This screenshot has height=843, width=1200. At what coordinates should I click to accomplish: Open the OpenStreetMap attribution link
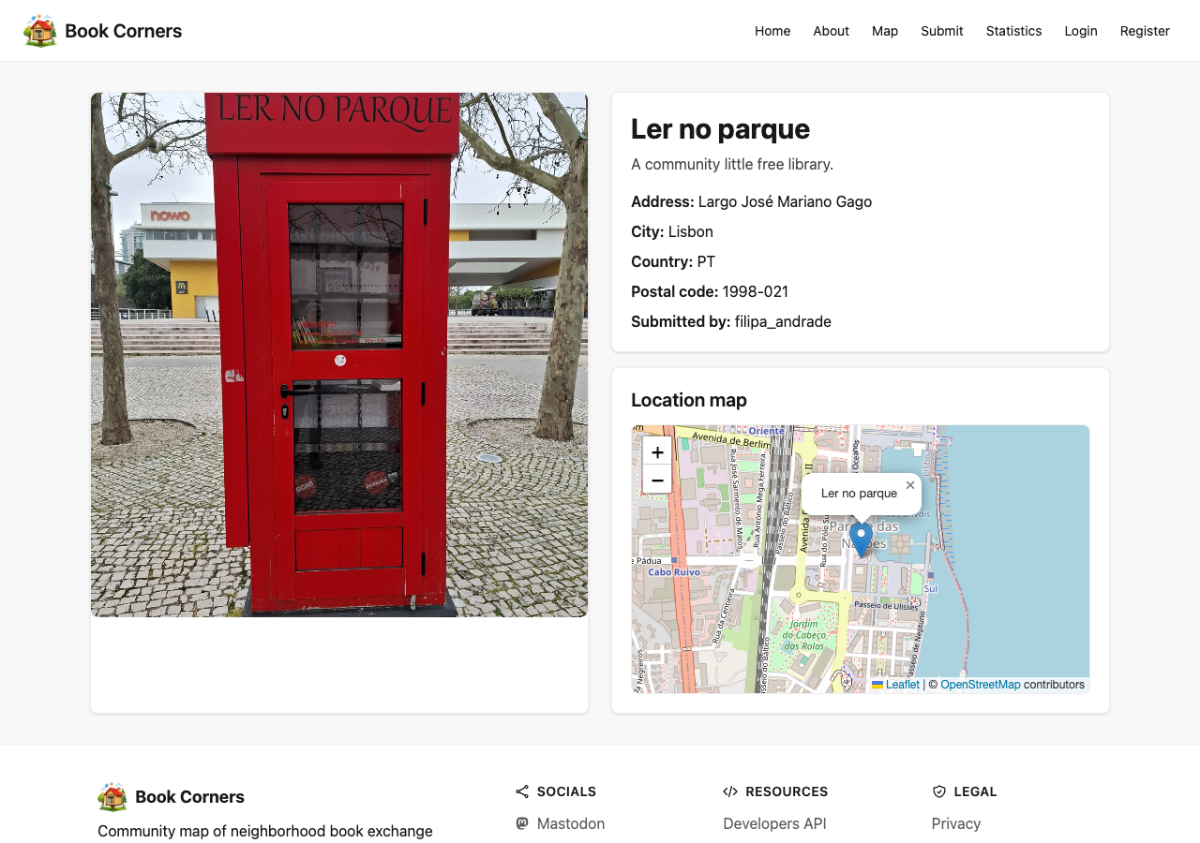click(x=980, y=685)
